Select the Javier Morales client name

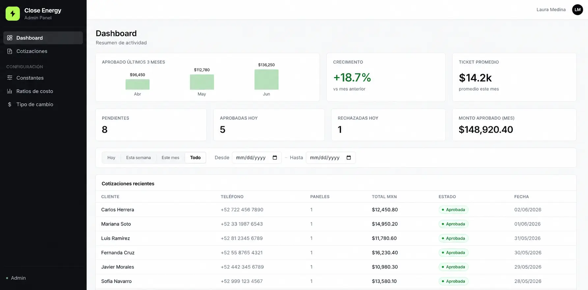tap(117, 267)
